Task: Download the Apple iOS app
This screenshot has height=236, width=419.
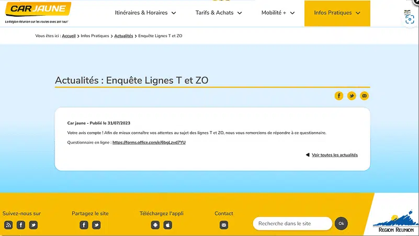Action: click(x=168, y=225)
